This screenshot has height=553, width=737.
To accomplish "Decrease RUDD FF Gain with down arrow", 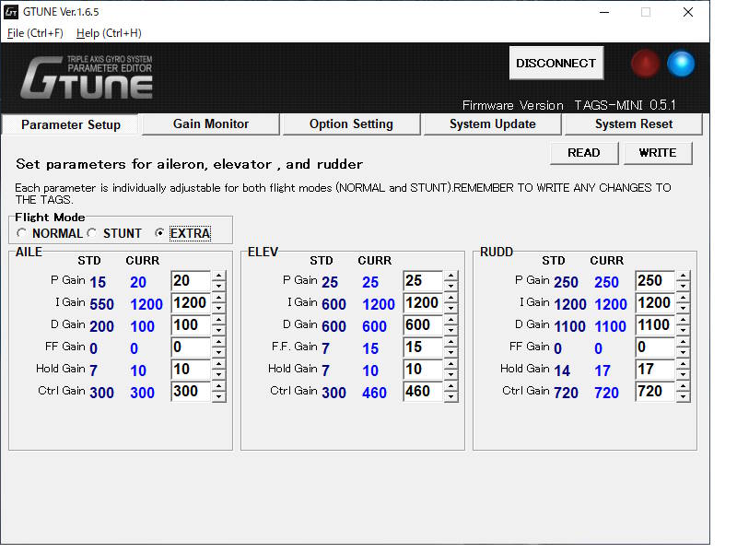I will (x=683, y=352).
